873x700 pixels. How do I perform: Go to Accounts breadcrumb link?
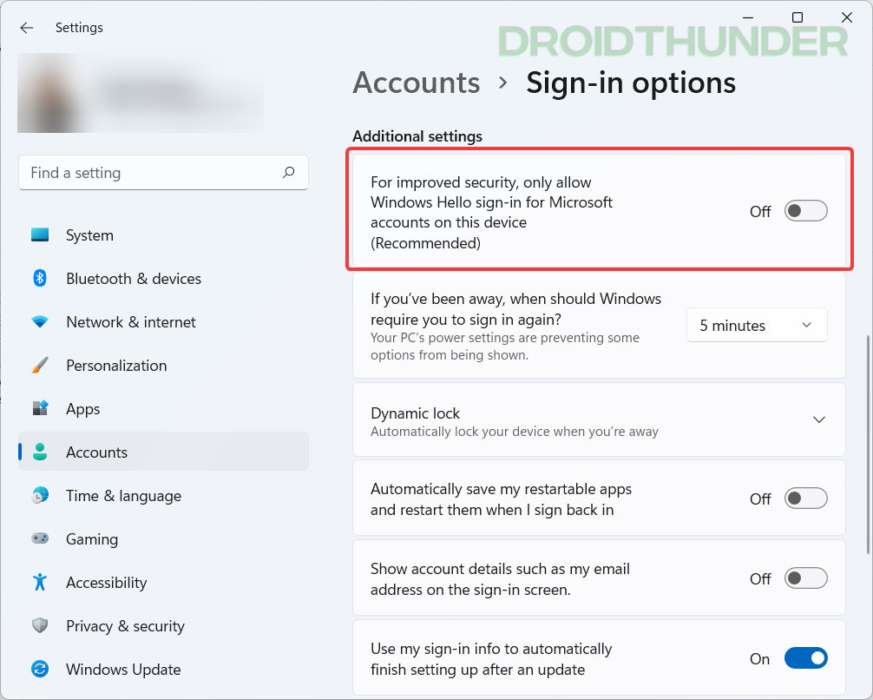point(416,83)
